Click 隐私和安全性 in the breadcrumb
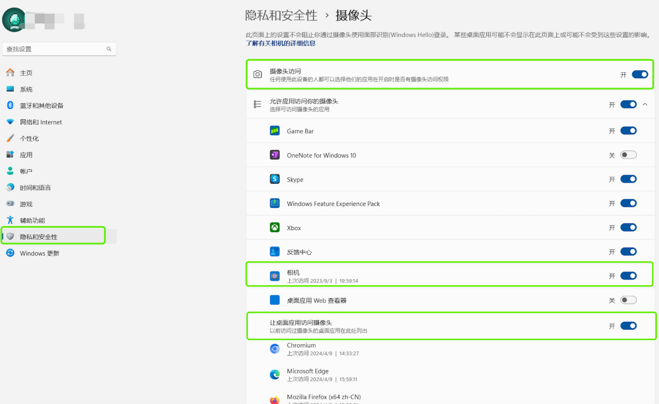This screenshot has width=659, height=404. click(x=281, y=15)
